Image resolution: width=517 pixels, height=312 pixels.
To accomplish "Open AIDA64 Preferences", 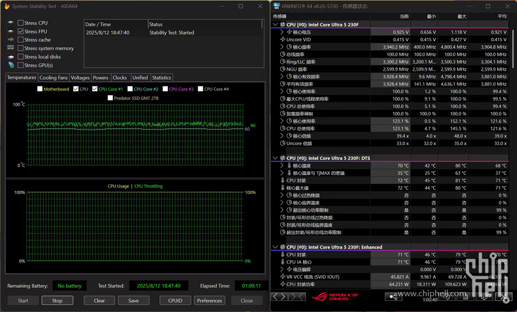I will tap(209, 300).
